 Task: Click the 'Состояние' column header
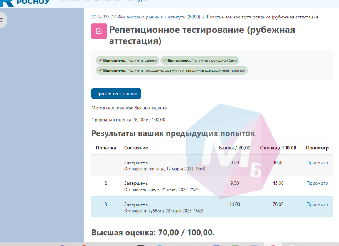pos(136,148)
